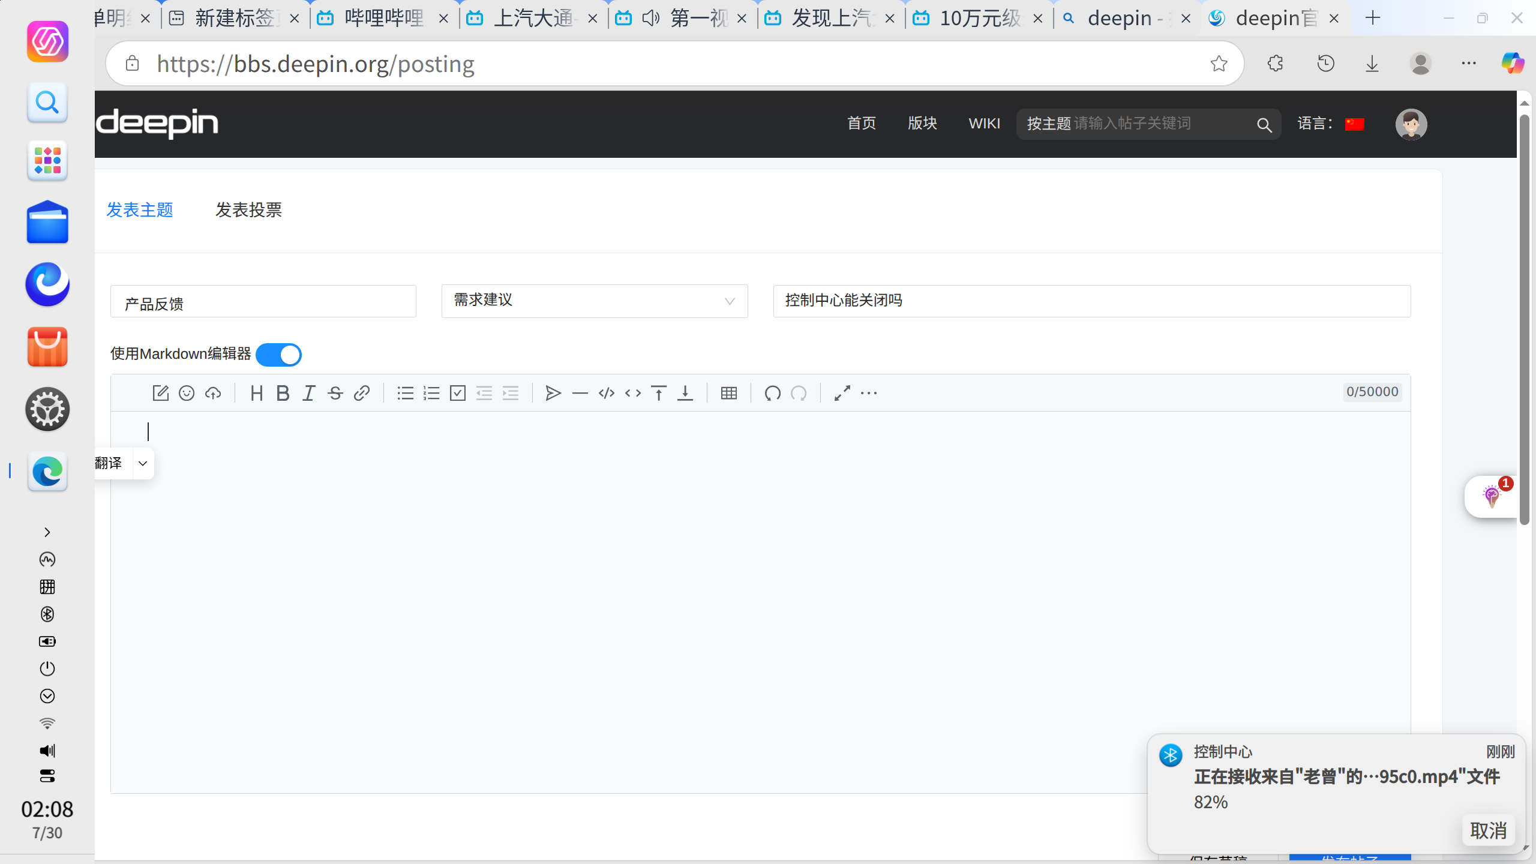Disable the Markdown editor switch
Image resolution: width=1536 pixels, height=864 pixels.
click(x=278, y=355)
